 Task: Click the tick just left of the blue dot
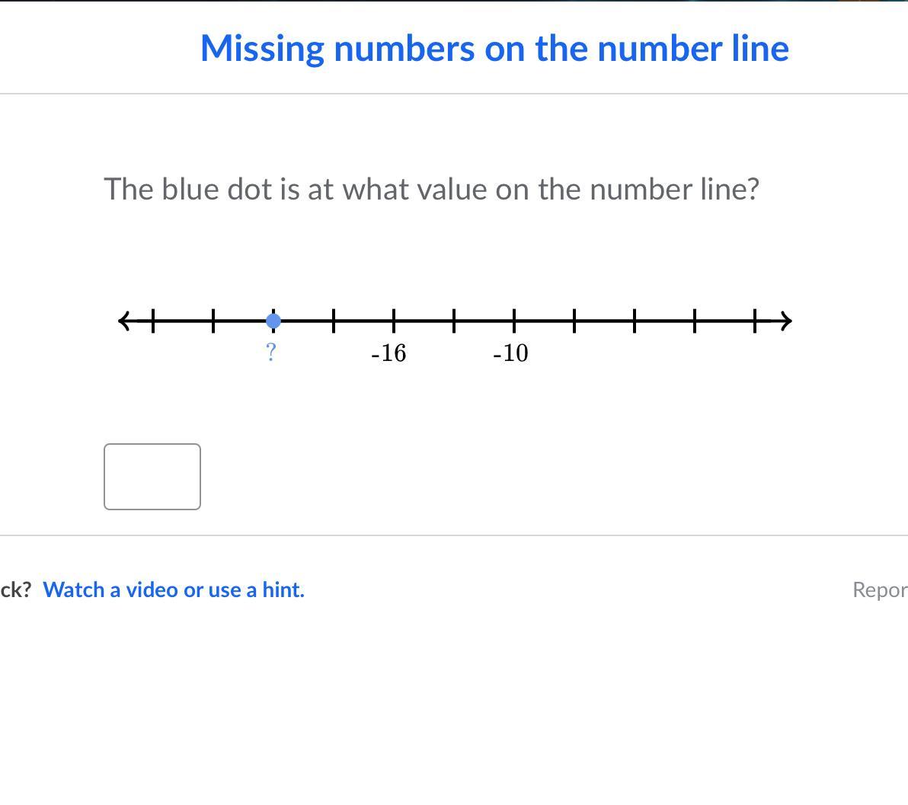[213, 321]
